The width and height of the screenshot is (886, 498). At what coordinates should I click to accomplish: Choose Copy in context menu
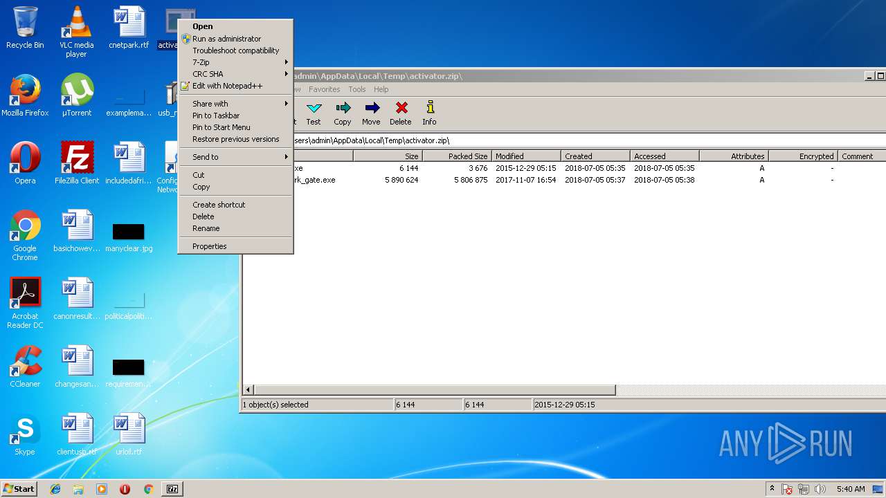pyautogui.click(x=236, y=187)
